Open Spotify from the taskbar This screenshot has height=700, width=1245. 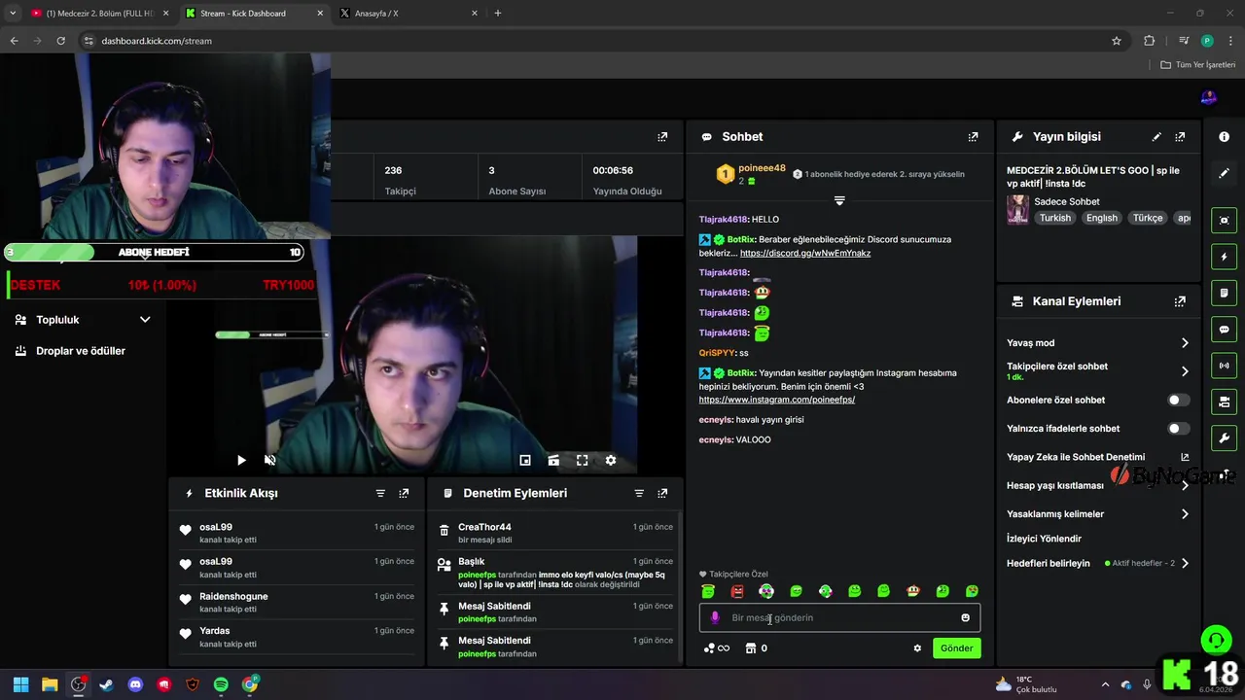pos(221,684)
